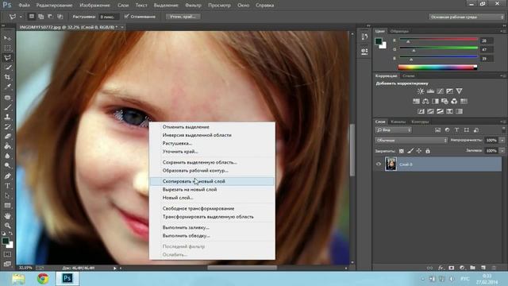Click the Уточн. край button
Viewport: 508px width, 286px height.
(x=183, y=16)
